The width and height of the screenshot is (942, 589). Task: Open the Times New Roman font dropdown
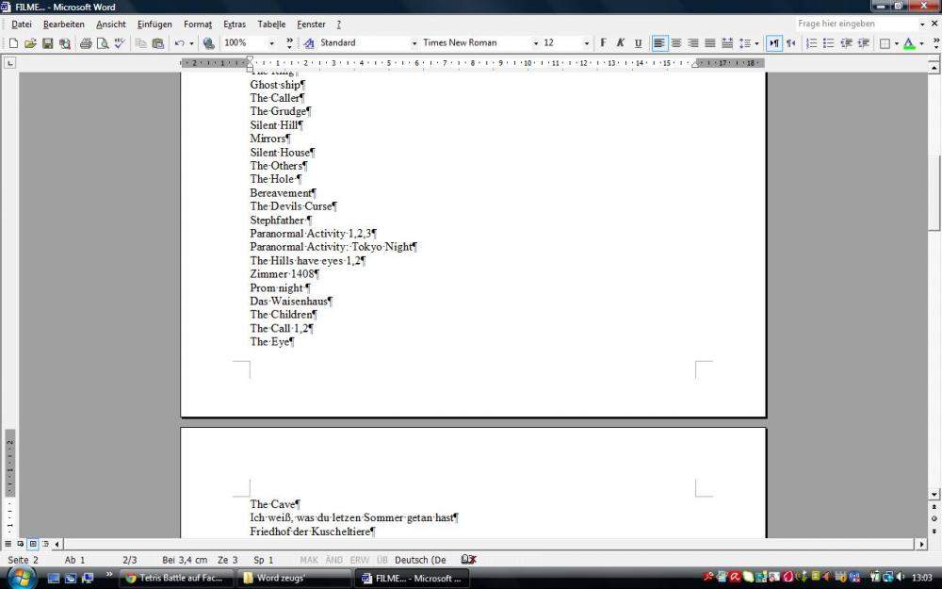(x=535, y=43)
